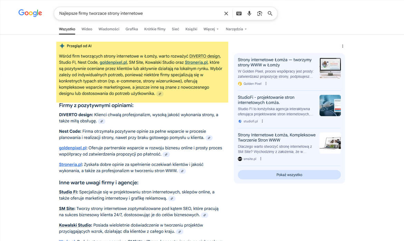The height and width of the screenshot is (241, 404).
Task: Clear the search query with X icon
Action: (226, 13)
